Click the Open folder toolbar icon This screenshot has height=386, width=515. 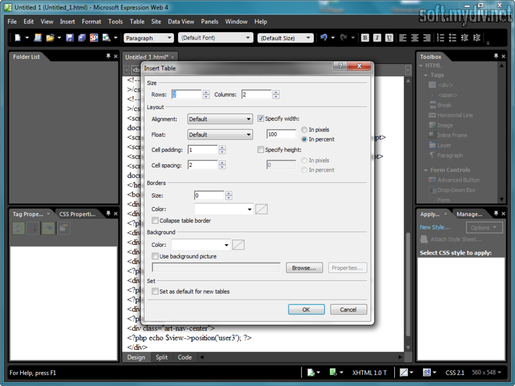pyautogui.click(x=50, y=38)
